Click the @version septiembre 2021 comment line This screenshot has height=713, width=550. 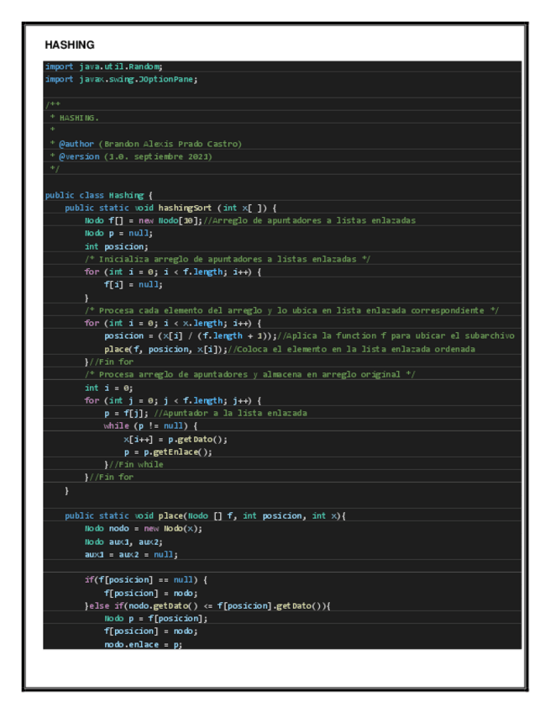[130, 156]
